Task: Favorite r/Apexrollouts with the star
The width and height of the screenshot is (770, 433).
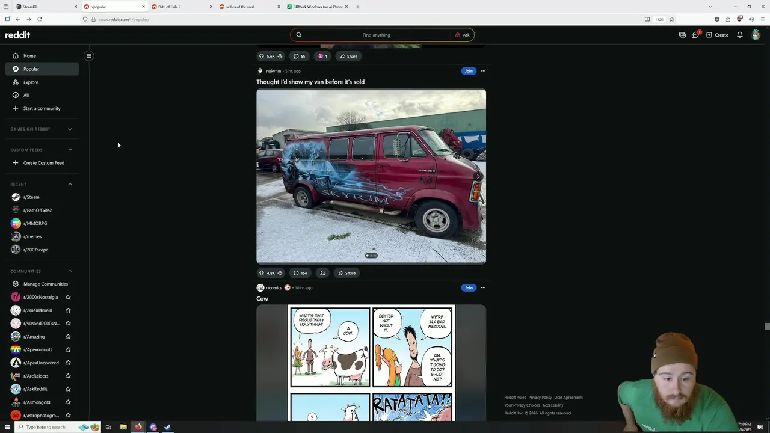Action: click(68, 349)
